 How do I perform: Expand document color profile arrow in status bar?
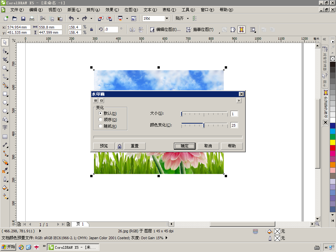166,238
